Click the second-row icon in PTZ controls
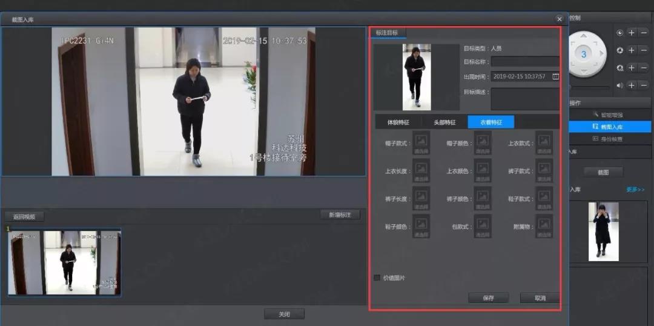Screen dimensions: 654x326 [620, 50]
